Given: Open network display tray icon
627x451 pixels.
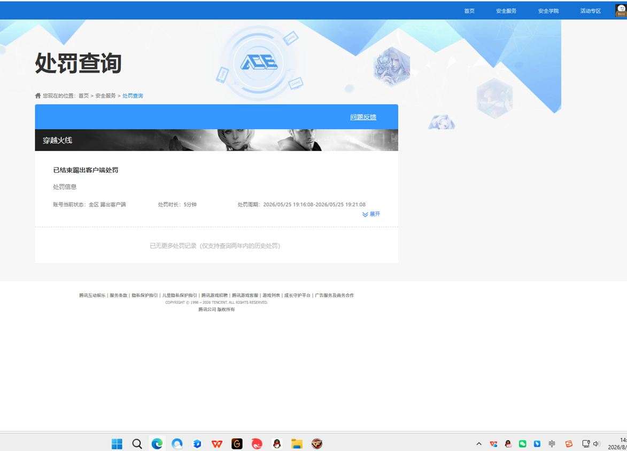Looking at the screenshot, I should click(586, 444).
